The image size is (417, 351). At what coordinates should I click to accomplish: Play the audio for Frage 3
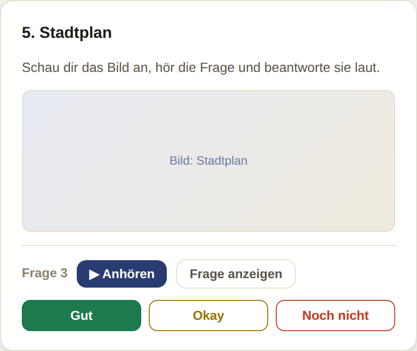pyautogui.click(x=122, y=274)
